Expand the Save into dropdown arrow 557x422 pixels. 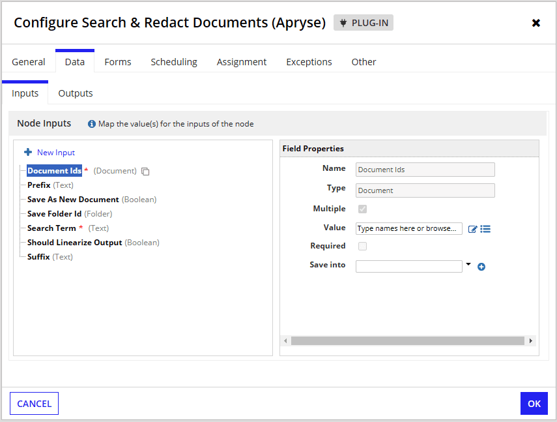[468, 265]
